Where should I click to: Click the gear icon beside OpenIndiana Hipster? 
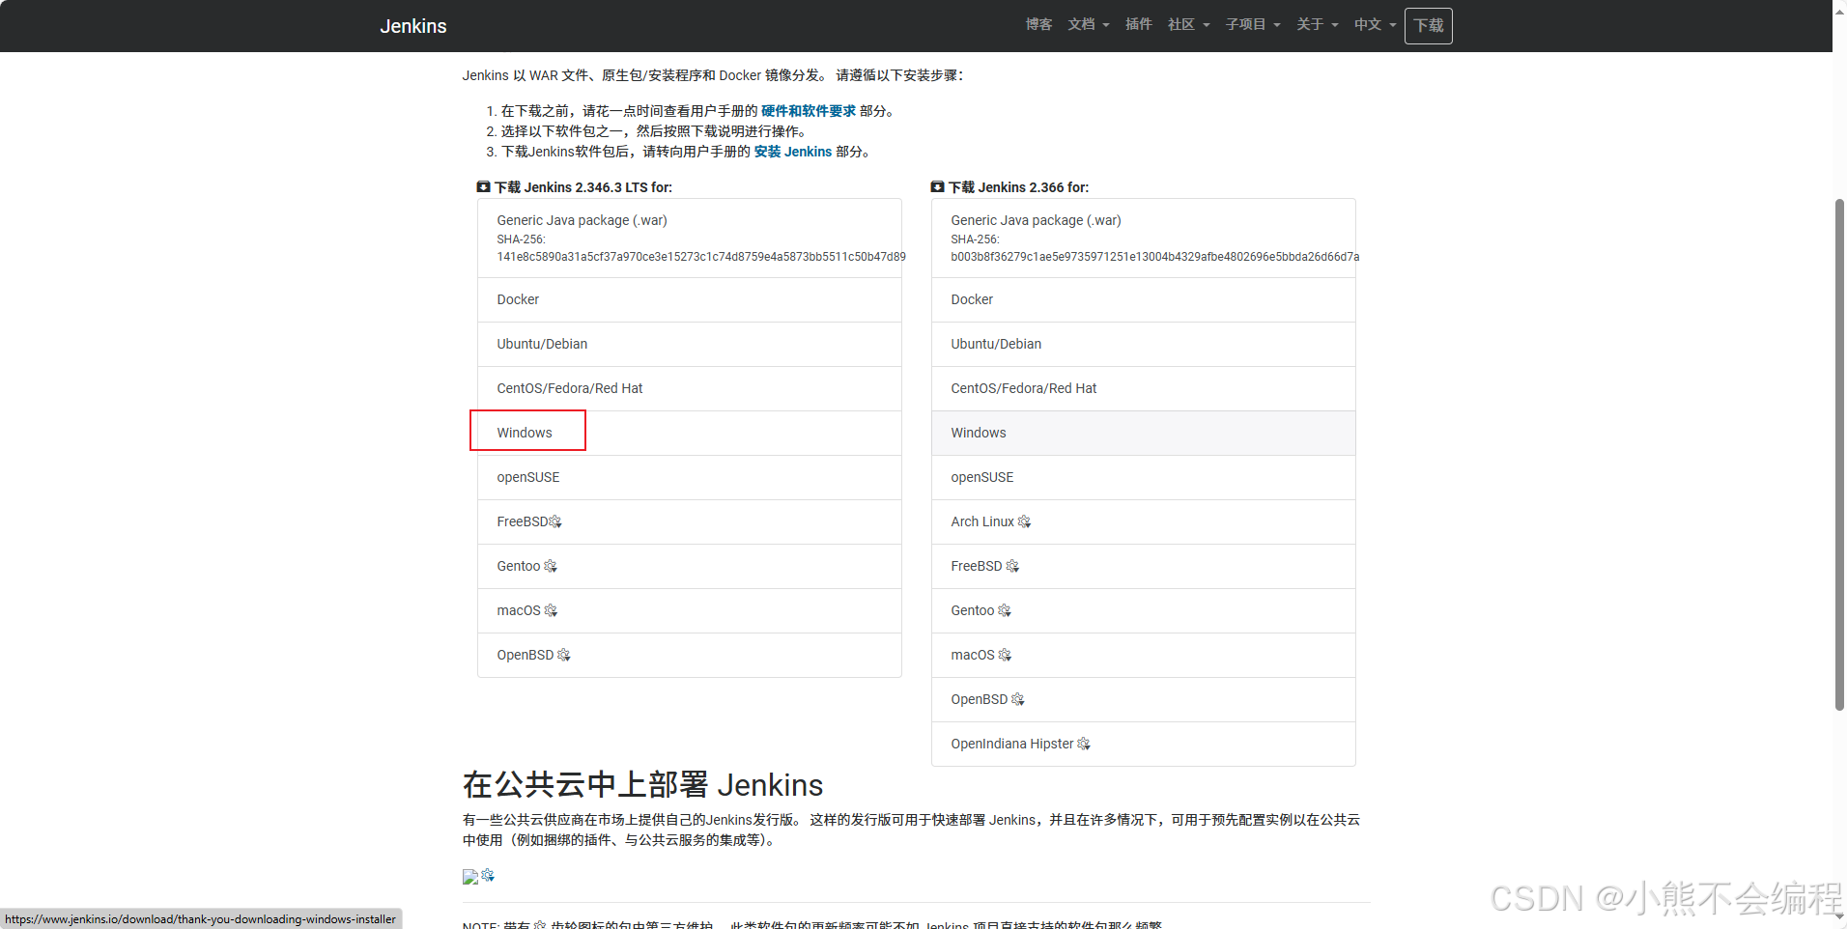(x=1084, y=744)
